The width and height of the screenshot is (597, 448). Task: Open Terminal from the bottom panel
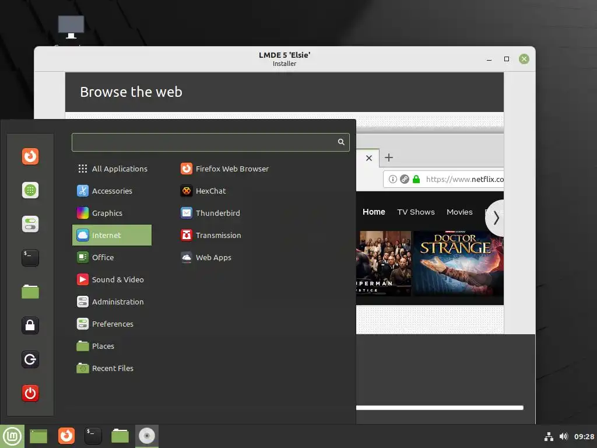click(x=93, y=436)
